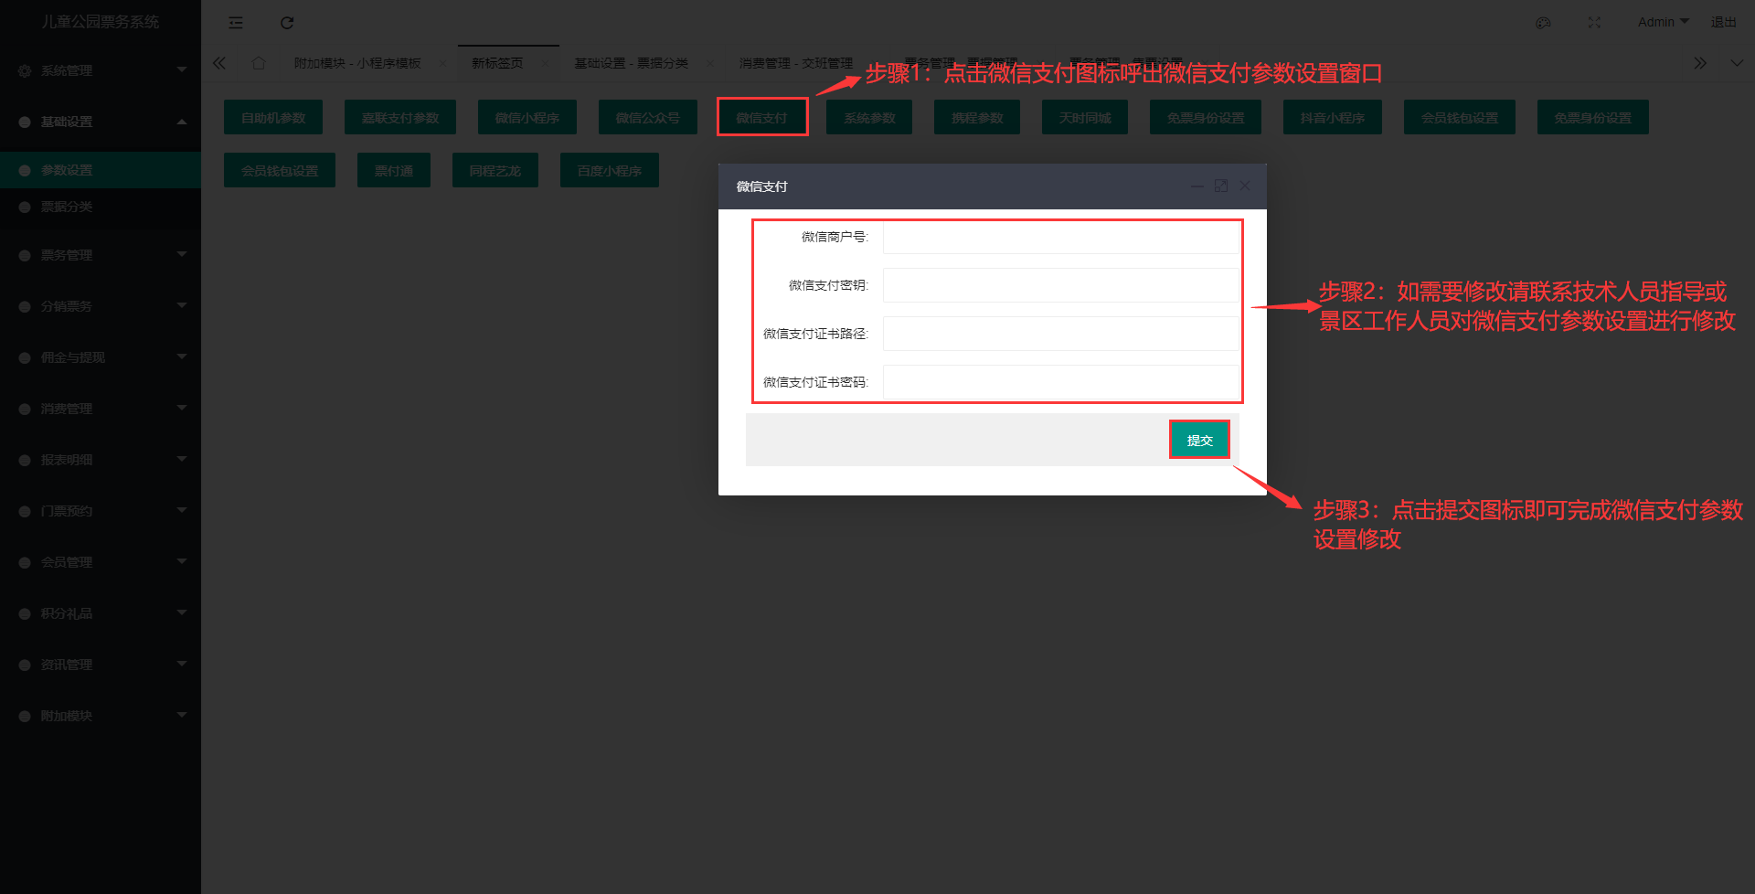Image resolution: width=1755 pixels, height=894 pixels.
Task: Switch to the 新标签页 tab
Action: tap(497, 63)
